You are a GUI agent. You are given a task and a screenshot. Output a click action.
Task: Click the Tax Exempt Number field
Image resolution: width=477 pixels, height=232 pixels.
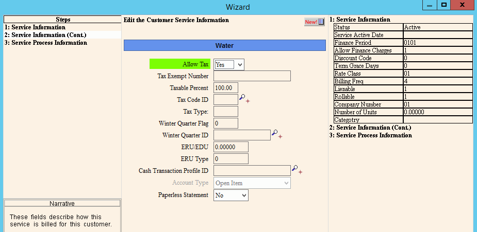[x=252, y=76]
